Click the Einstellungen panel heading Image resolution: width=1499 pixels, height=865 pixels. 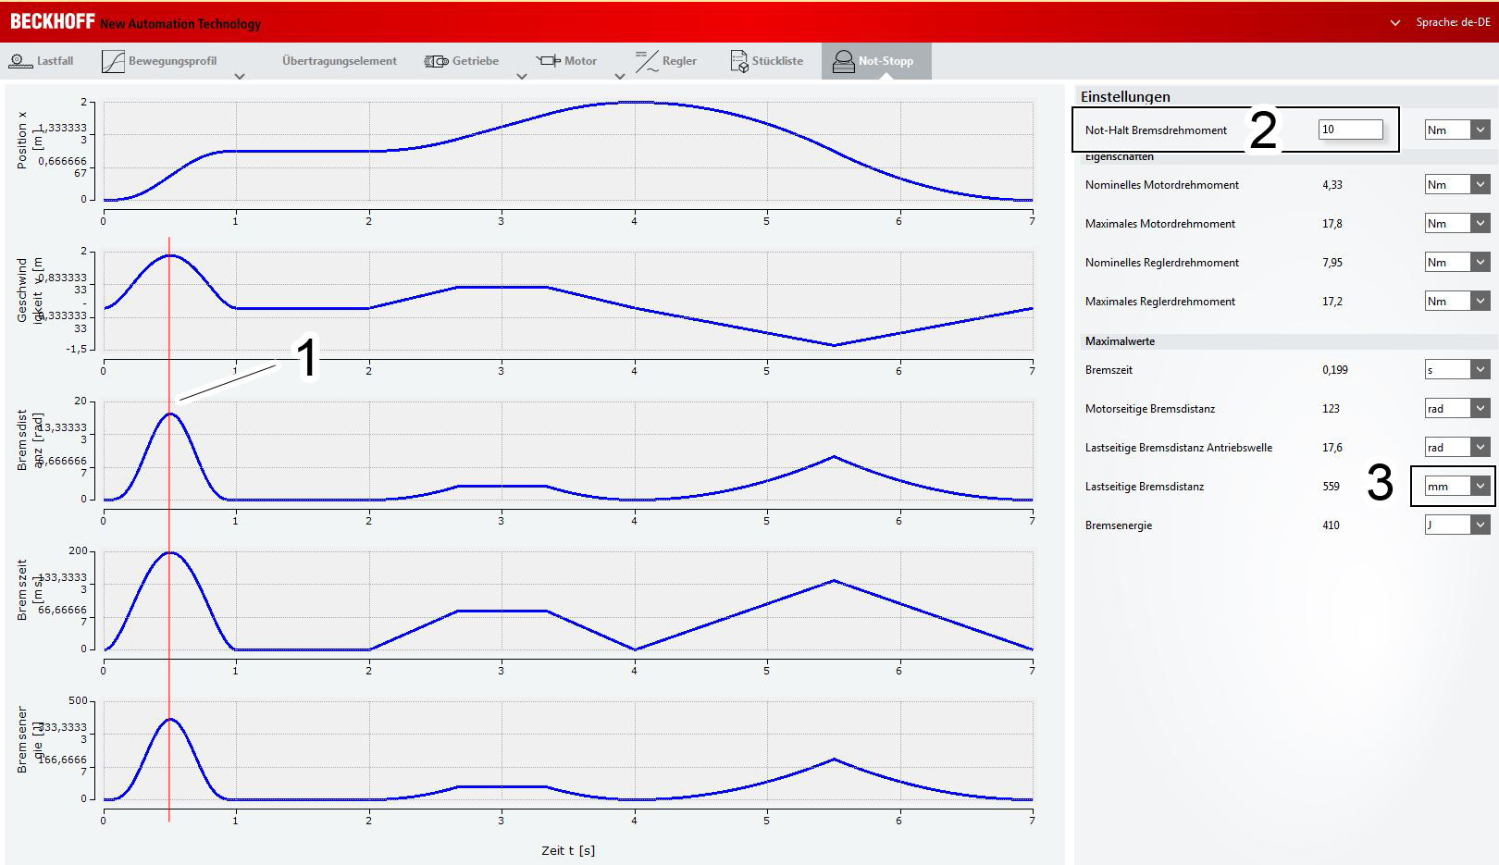tap(1125, 96)
